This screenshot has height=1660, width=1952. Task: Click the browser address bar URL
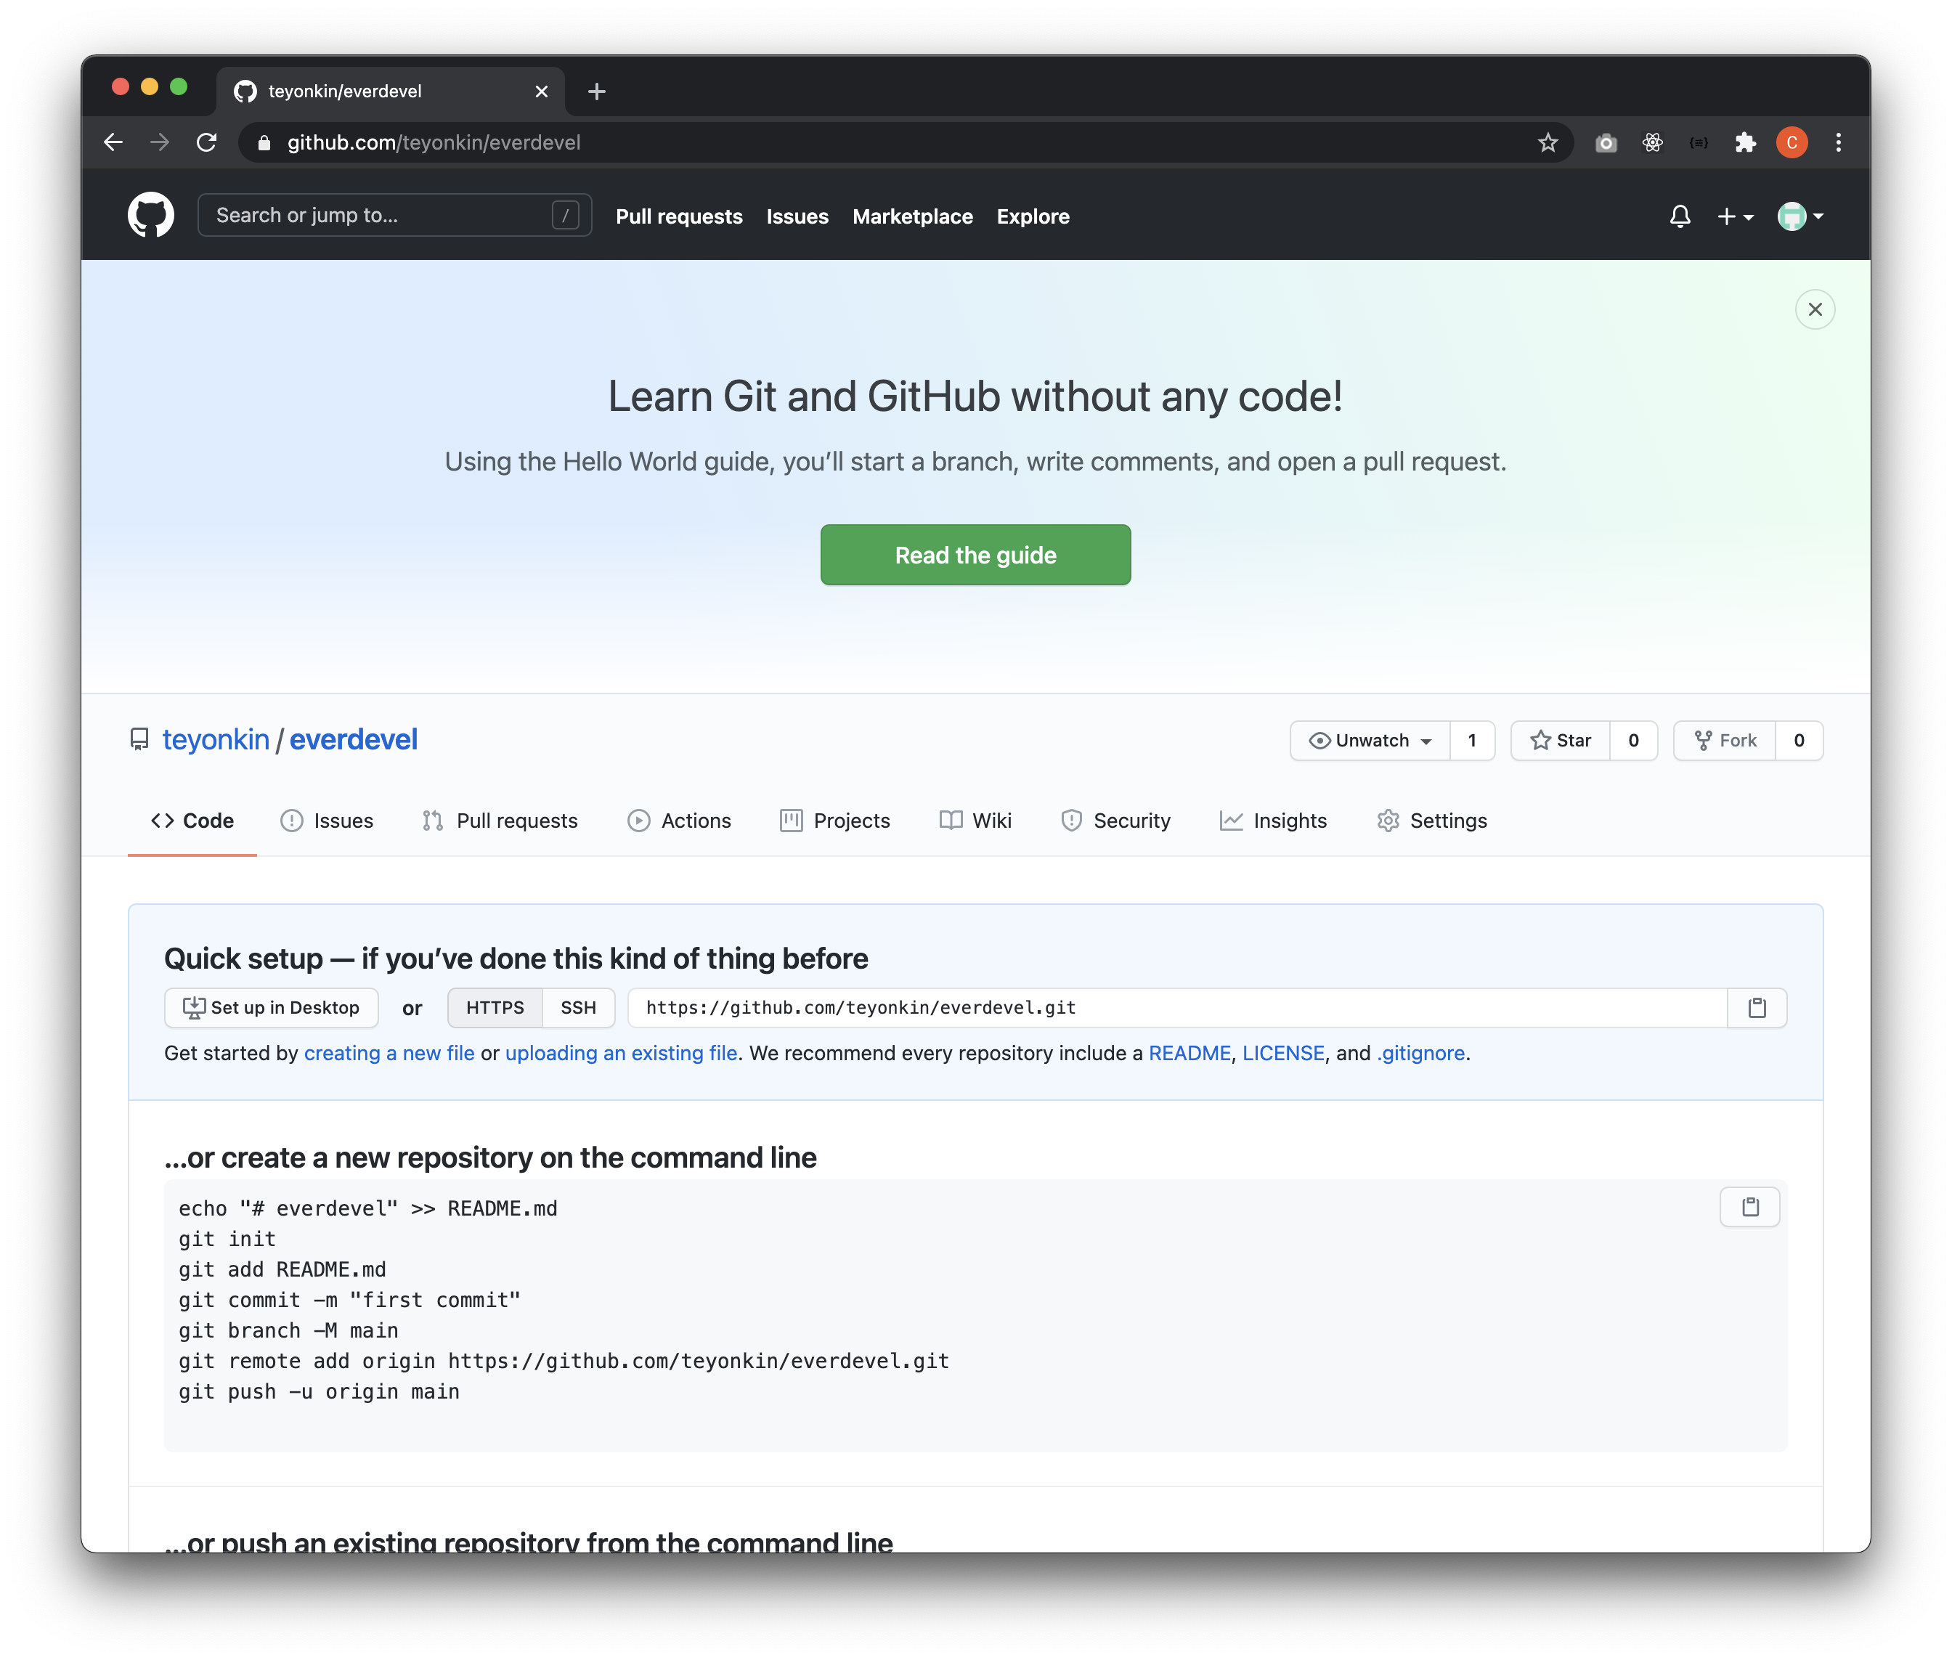(x=434, y=142)
